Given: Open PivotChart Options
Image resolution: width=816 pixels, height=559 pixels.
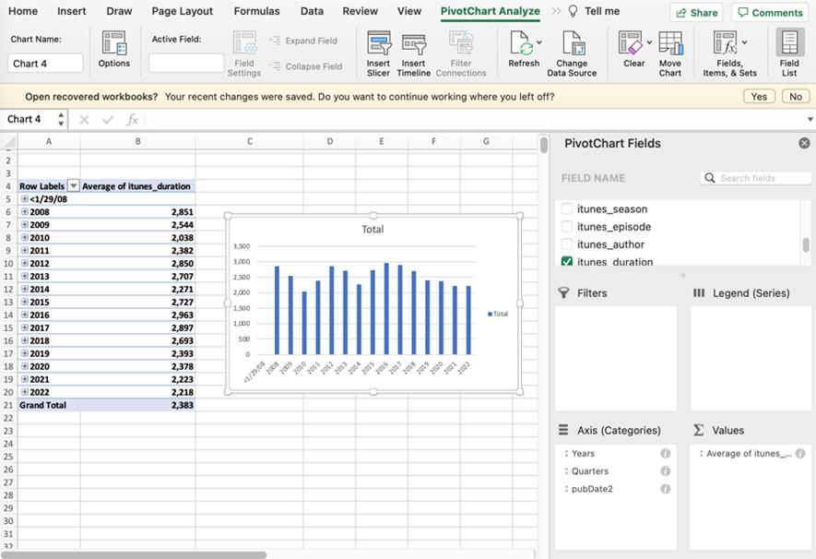Looking at the screenshot, I should pos(114,49).
